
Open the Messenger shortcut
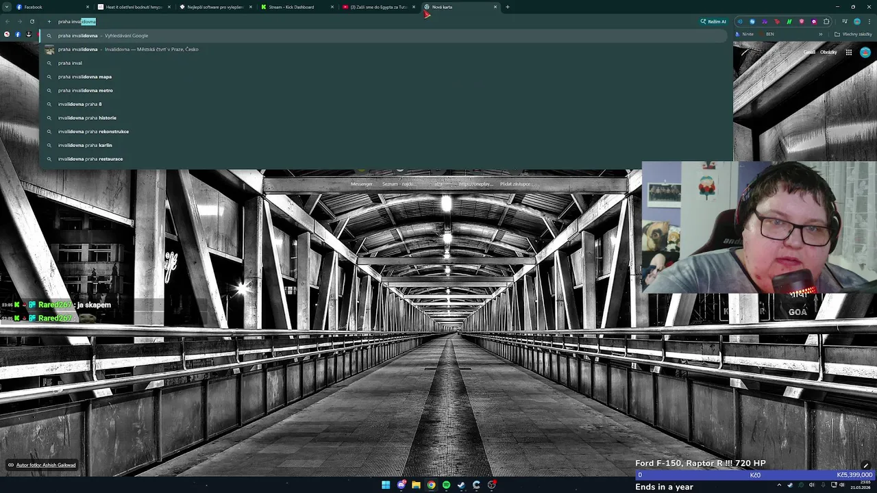tap(362, 184)
